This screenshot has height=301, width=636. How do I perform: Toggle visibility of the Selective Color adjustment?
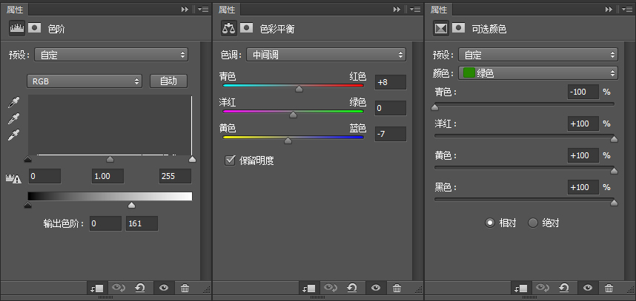coord(588,288)
